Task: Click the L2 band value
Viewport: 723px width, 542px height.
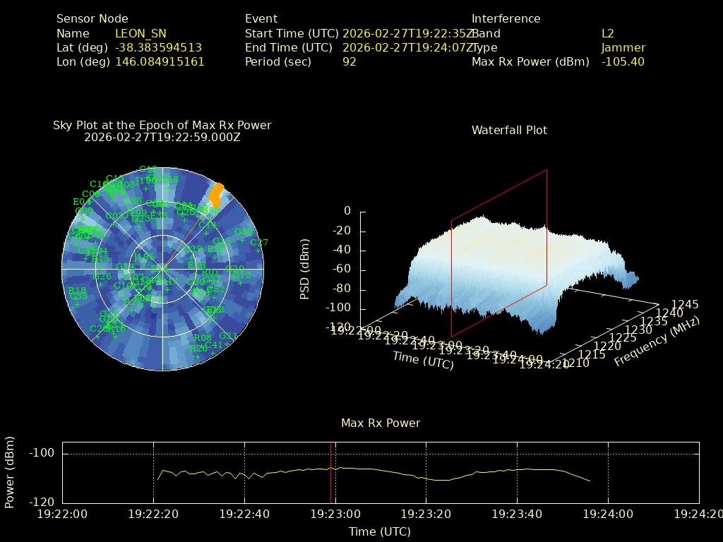Action: pyautogui.click(x=608, y=33)
